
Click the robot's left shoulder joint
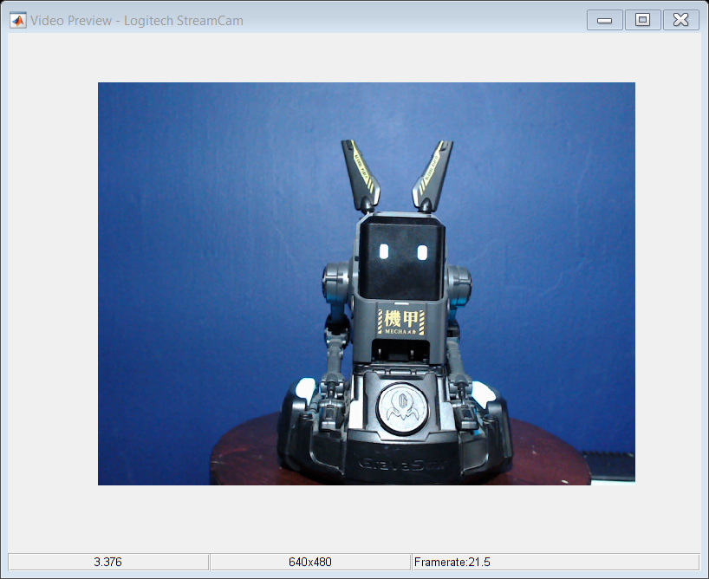click(335, 282)
